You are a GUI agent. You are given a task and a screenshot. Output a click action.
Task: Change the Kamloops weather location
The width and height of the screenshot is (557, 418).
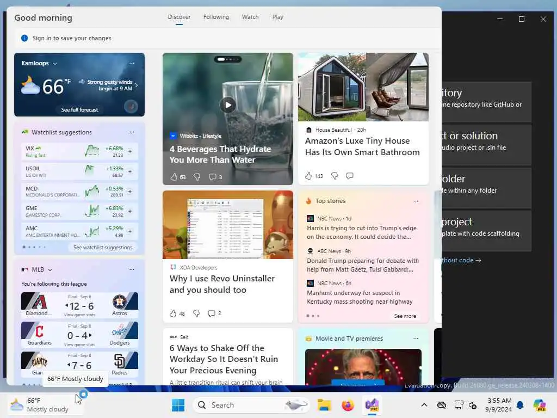(39, 63)
